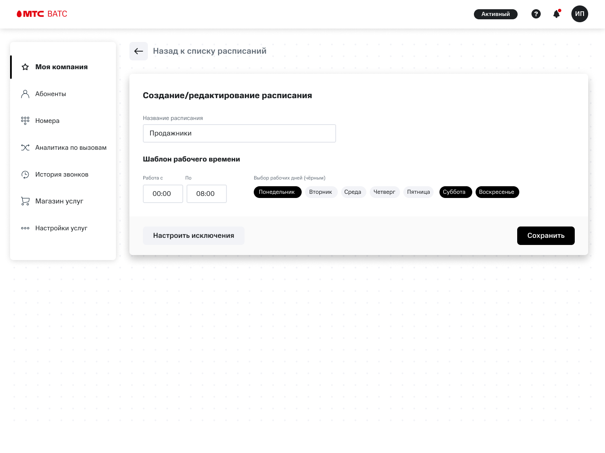The image size is (605, 453).
Task: Enable Среда as a working day
Action: pos(353,192)
